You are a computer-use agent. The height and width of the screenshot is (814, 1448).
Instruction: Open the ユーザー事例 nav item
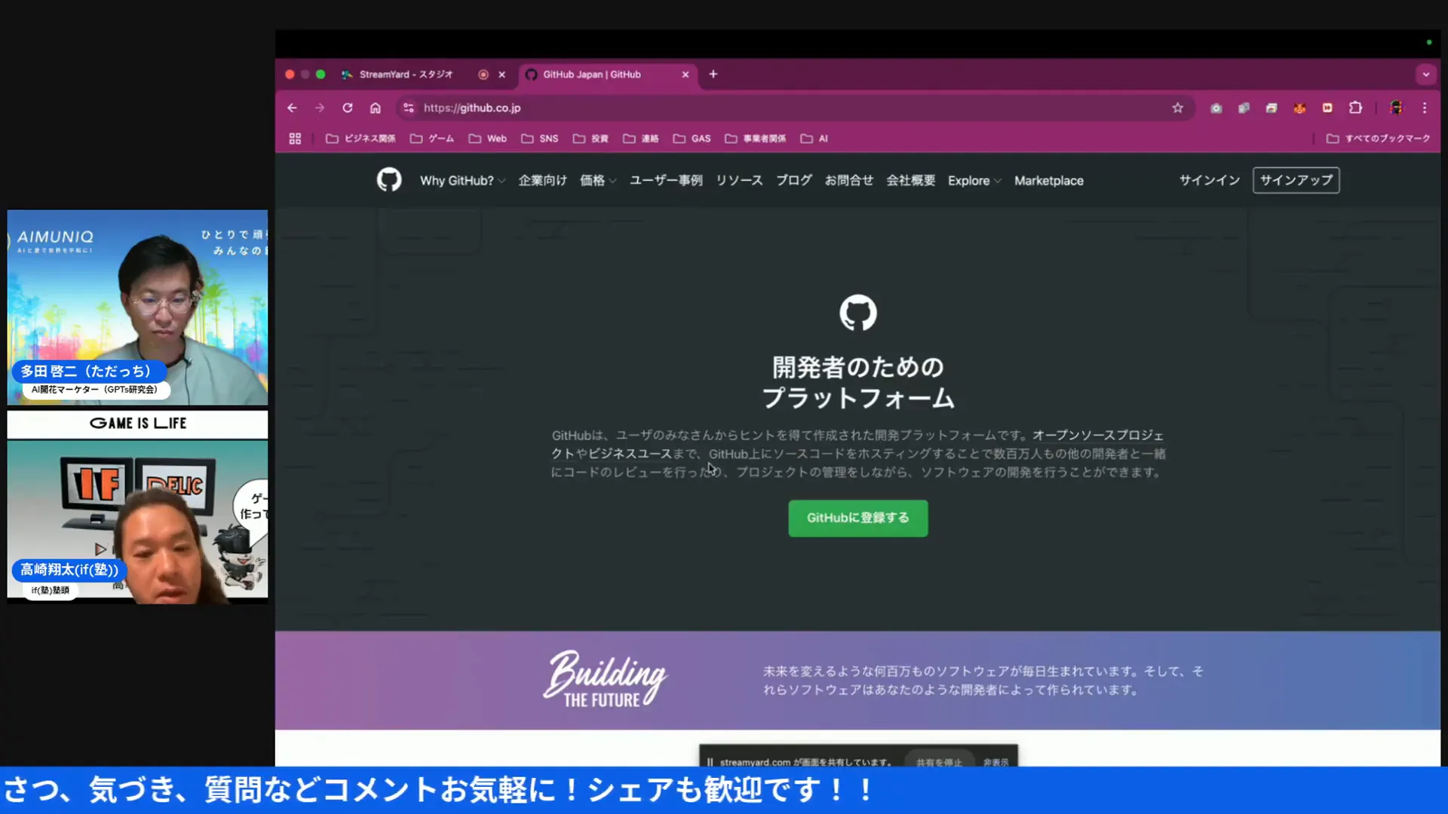[x=666, y=181]
